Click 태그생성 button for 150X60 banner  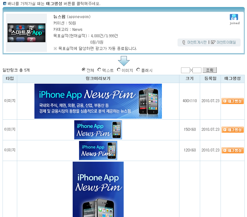click(x=233, y=130)
